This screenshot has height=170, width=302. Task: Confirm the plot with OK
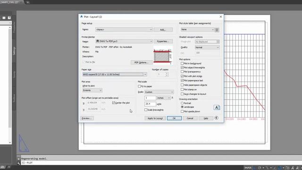pyautogui.click(x=174, y=118)
